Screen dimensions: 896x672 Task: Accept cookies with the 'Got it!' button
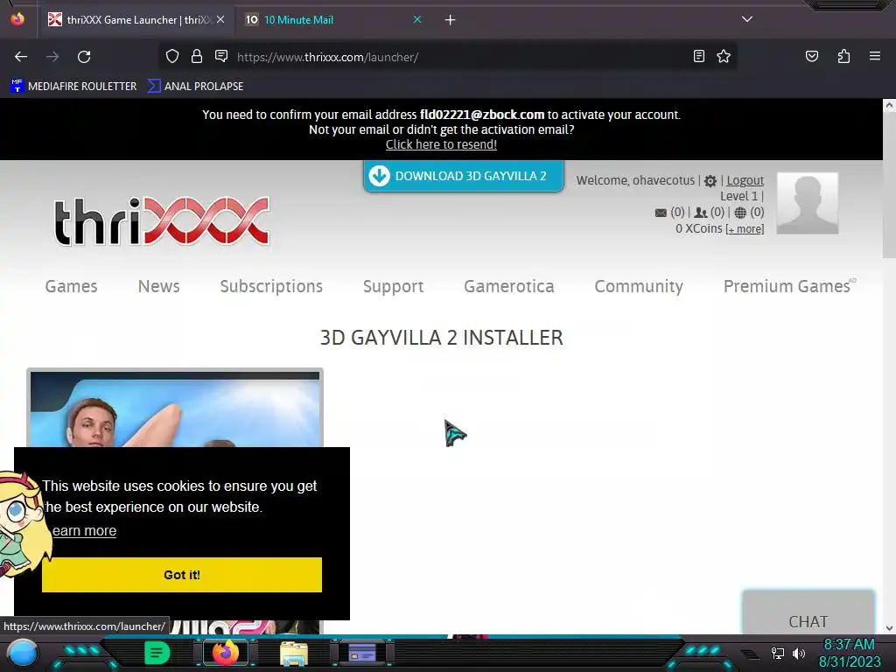(182, 575)
